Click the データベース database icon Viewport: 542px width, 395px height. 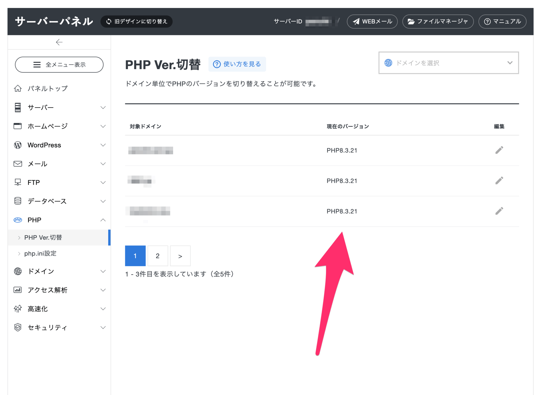pyautogui.click(x=17, y=201)
